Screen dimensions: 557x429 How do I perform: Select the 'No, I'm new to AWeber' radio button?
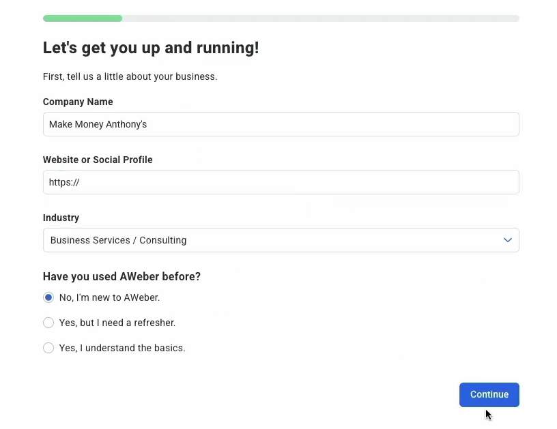click(x=48, y=297)
